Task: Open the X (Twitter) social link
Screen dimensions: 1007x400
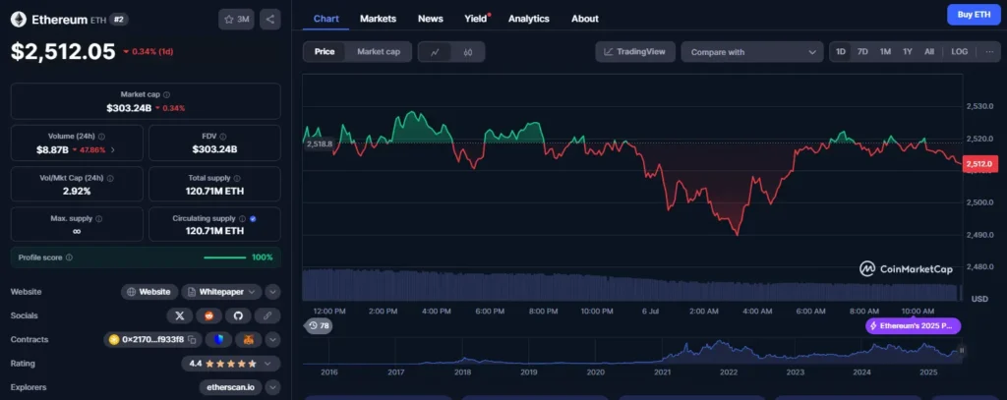Action: click(x=180, y=315)
